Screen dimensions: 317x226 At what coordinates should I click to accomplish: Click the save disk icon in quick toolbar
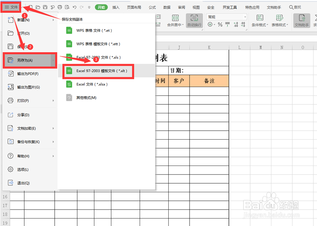(45, 7)
